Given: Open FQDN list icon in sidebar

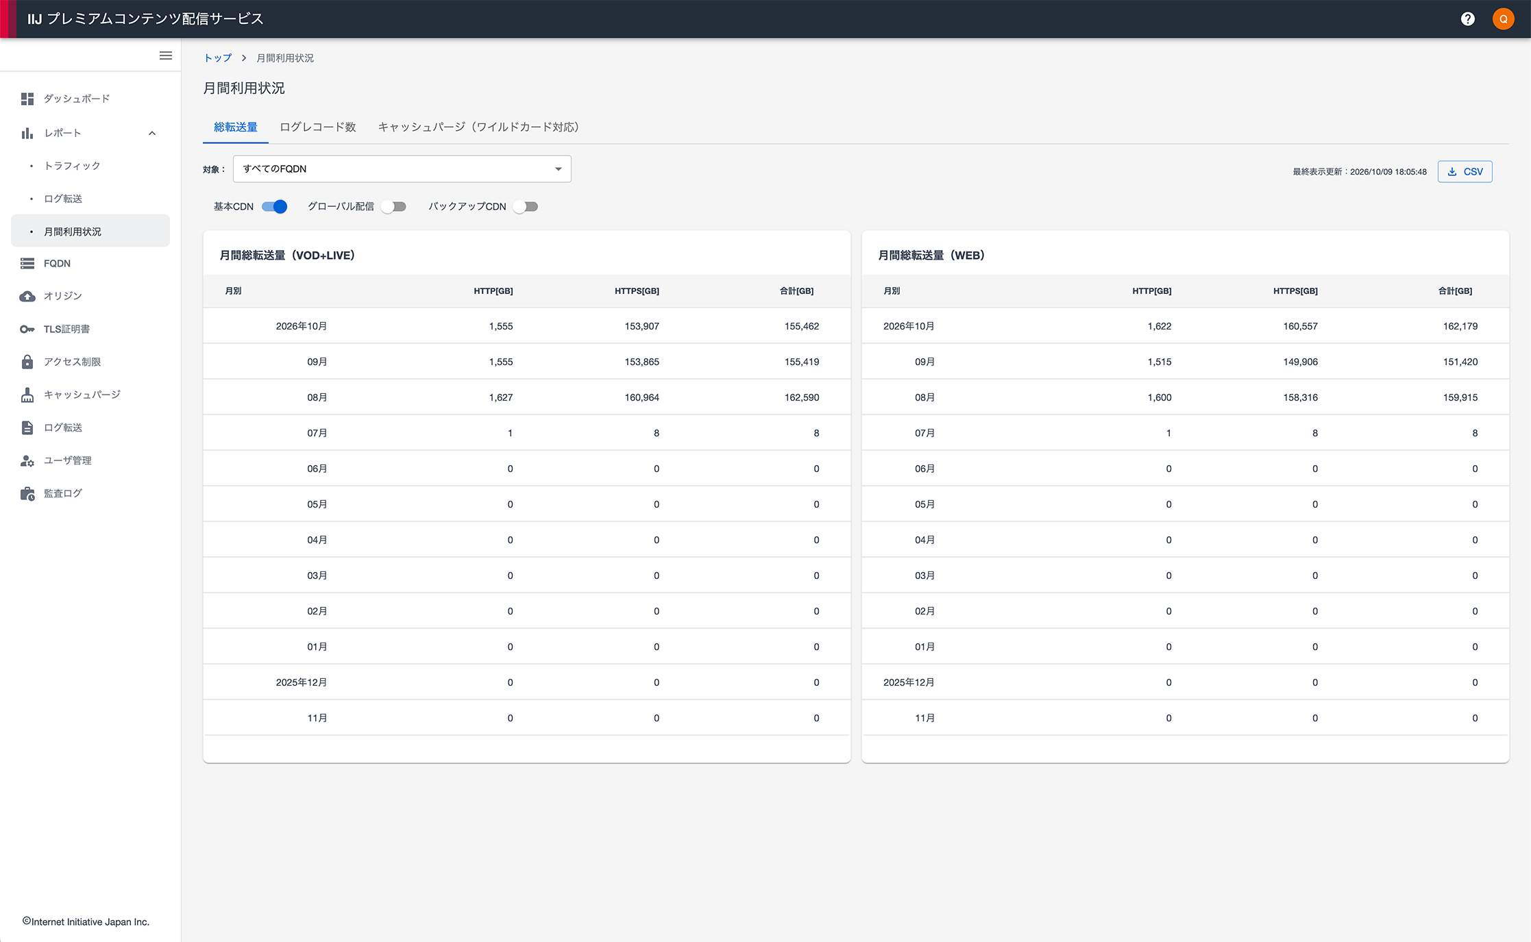Looking at the screenshot, I should 27,263.
